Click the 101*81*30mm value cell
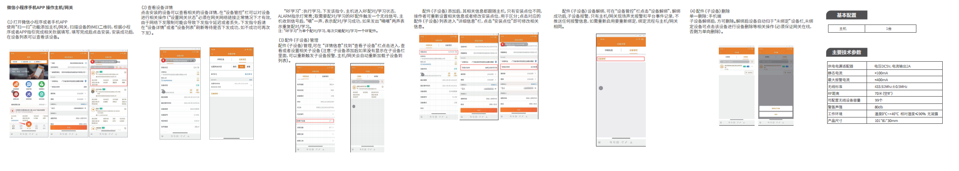The width and height of the screenshot is (959, 171). [904, 121]
